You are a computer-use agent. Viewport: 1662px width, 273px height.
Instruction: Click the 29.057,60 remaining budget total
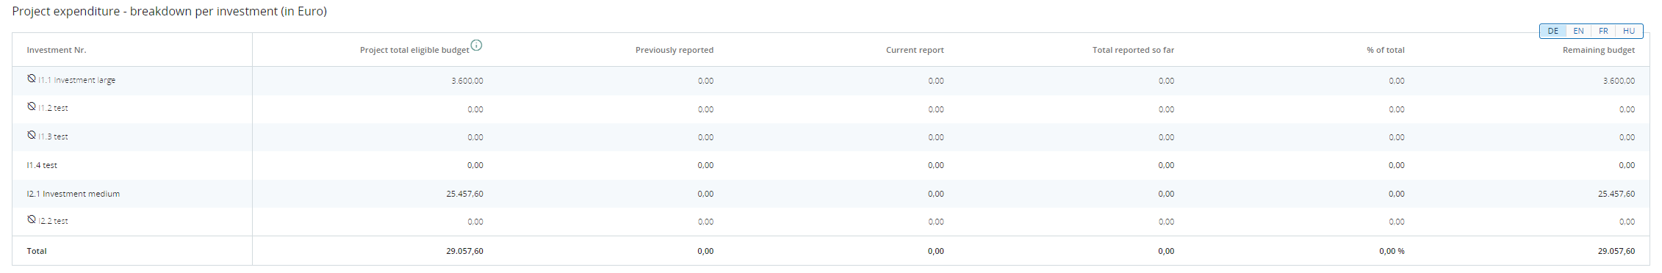pyautogui.click(x=1616, y=251)
